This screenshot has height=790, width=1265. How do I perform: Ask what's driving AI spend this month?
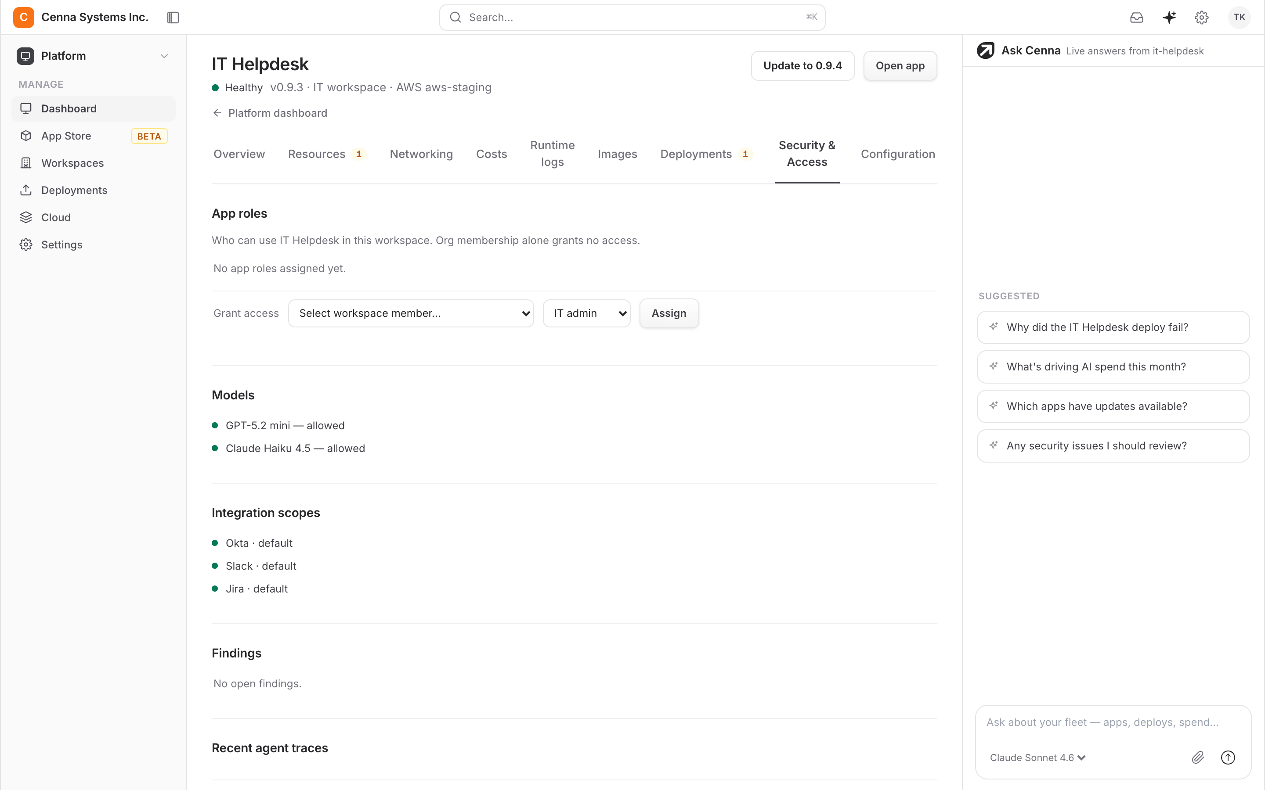coord(1113,367)
